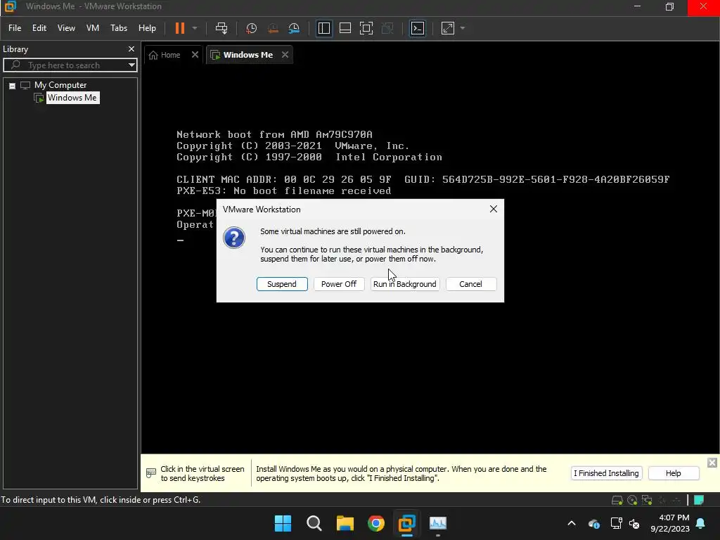Click the network tray icon
Image resolution: width=720 pixels, height=540 pixels.
(x=616, y=523)
